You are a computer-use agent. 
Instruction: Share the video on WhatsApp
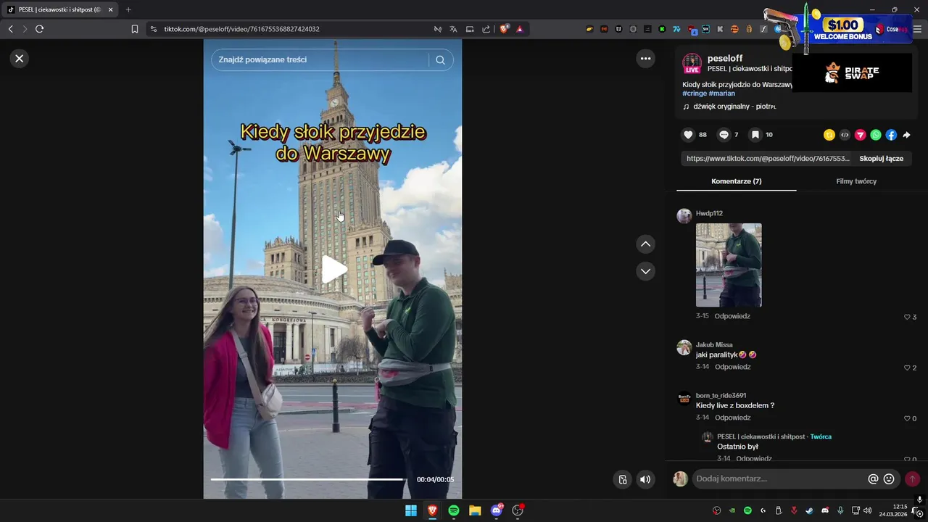click(876, 135)
